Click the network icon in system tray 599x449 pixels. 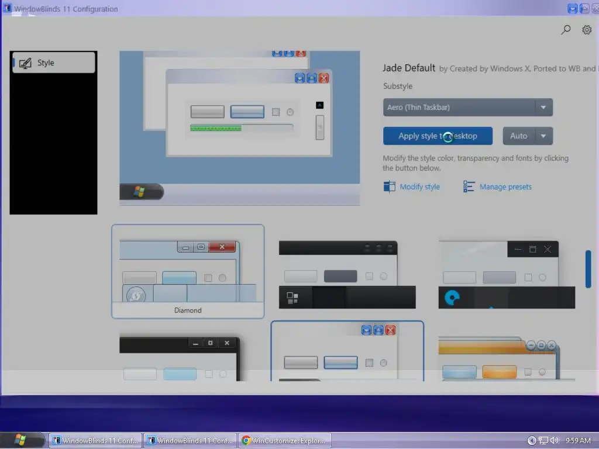point(543,441)
